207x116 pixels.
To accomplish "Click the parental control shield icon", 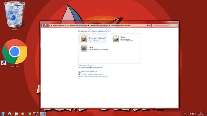I will click(x=79, y=74).
